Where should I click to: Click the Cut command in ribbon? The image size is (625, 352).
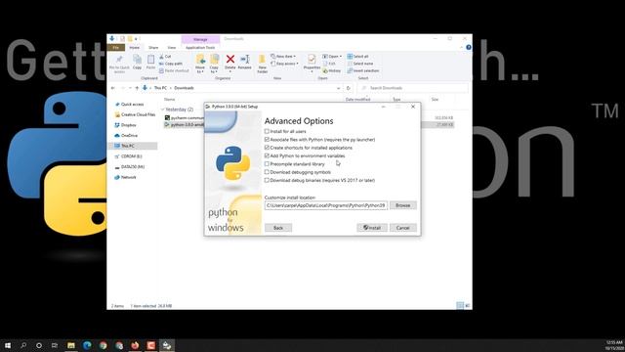point(165,57)
